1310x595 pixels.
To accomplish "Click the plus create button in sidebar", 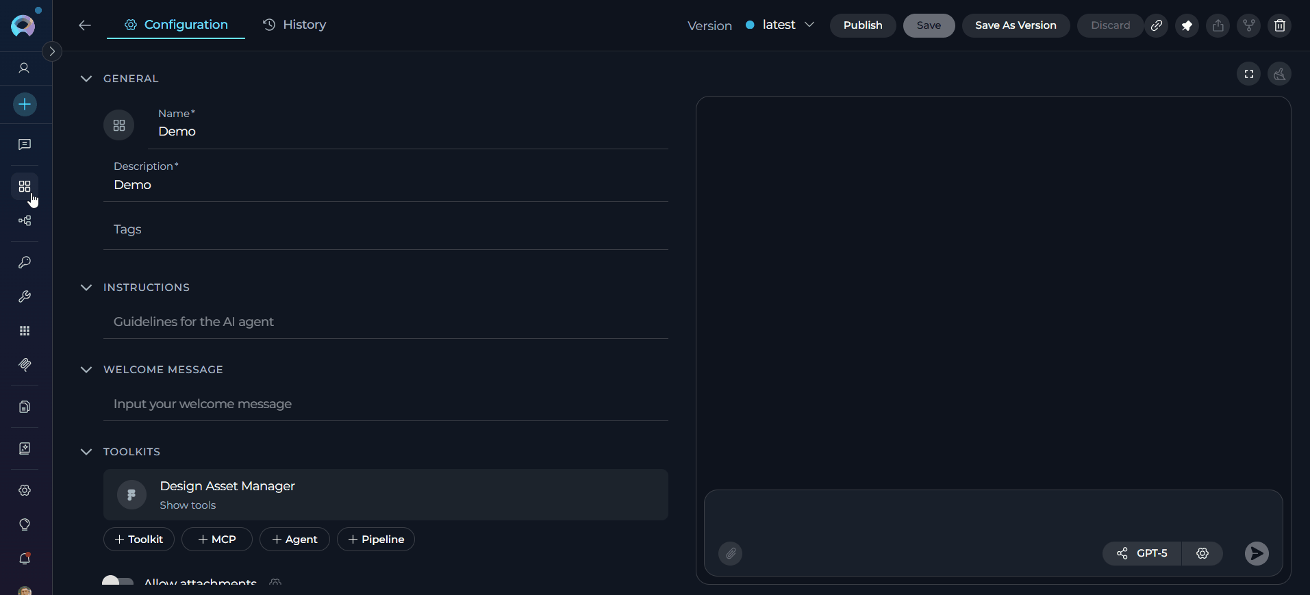I will point(25,105).
